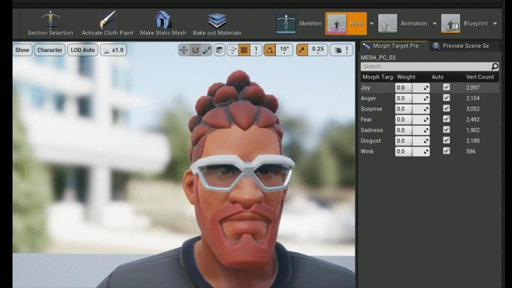Click the Section Selection tool icon
512x288 pixels.
point(50,19)
